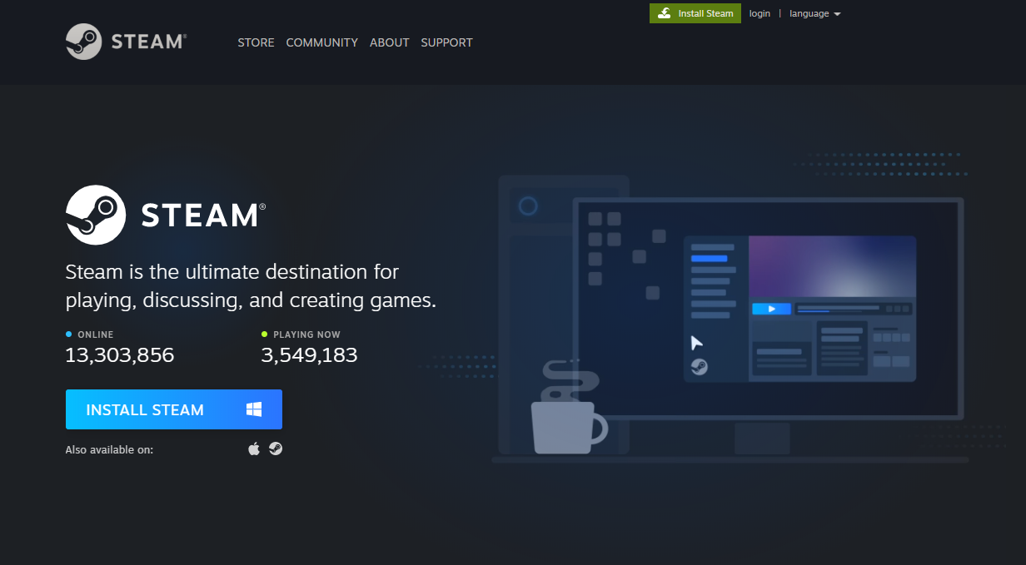
Task: Click the Steam logo in the header
Action: [126, 42]
